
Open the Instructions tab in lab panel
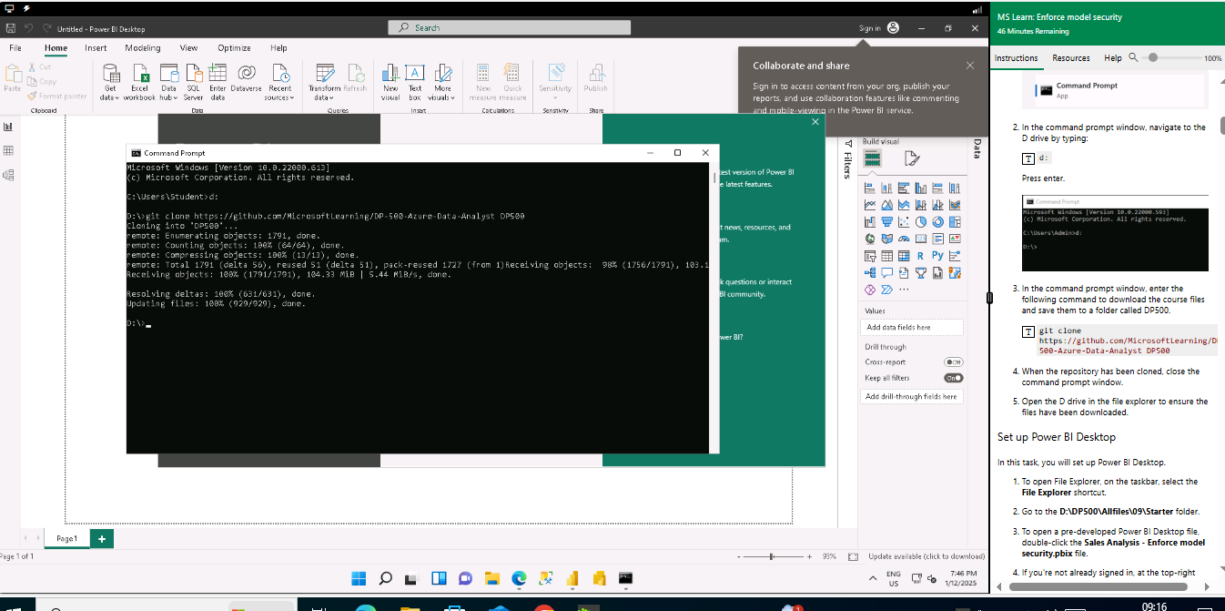(x=1016, y=58)
